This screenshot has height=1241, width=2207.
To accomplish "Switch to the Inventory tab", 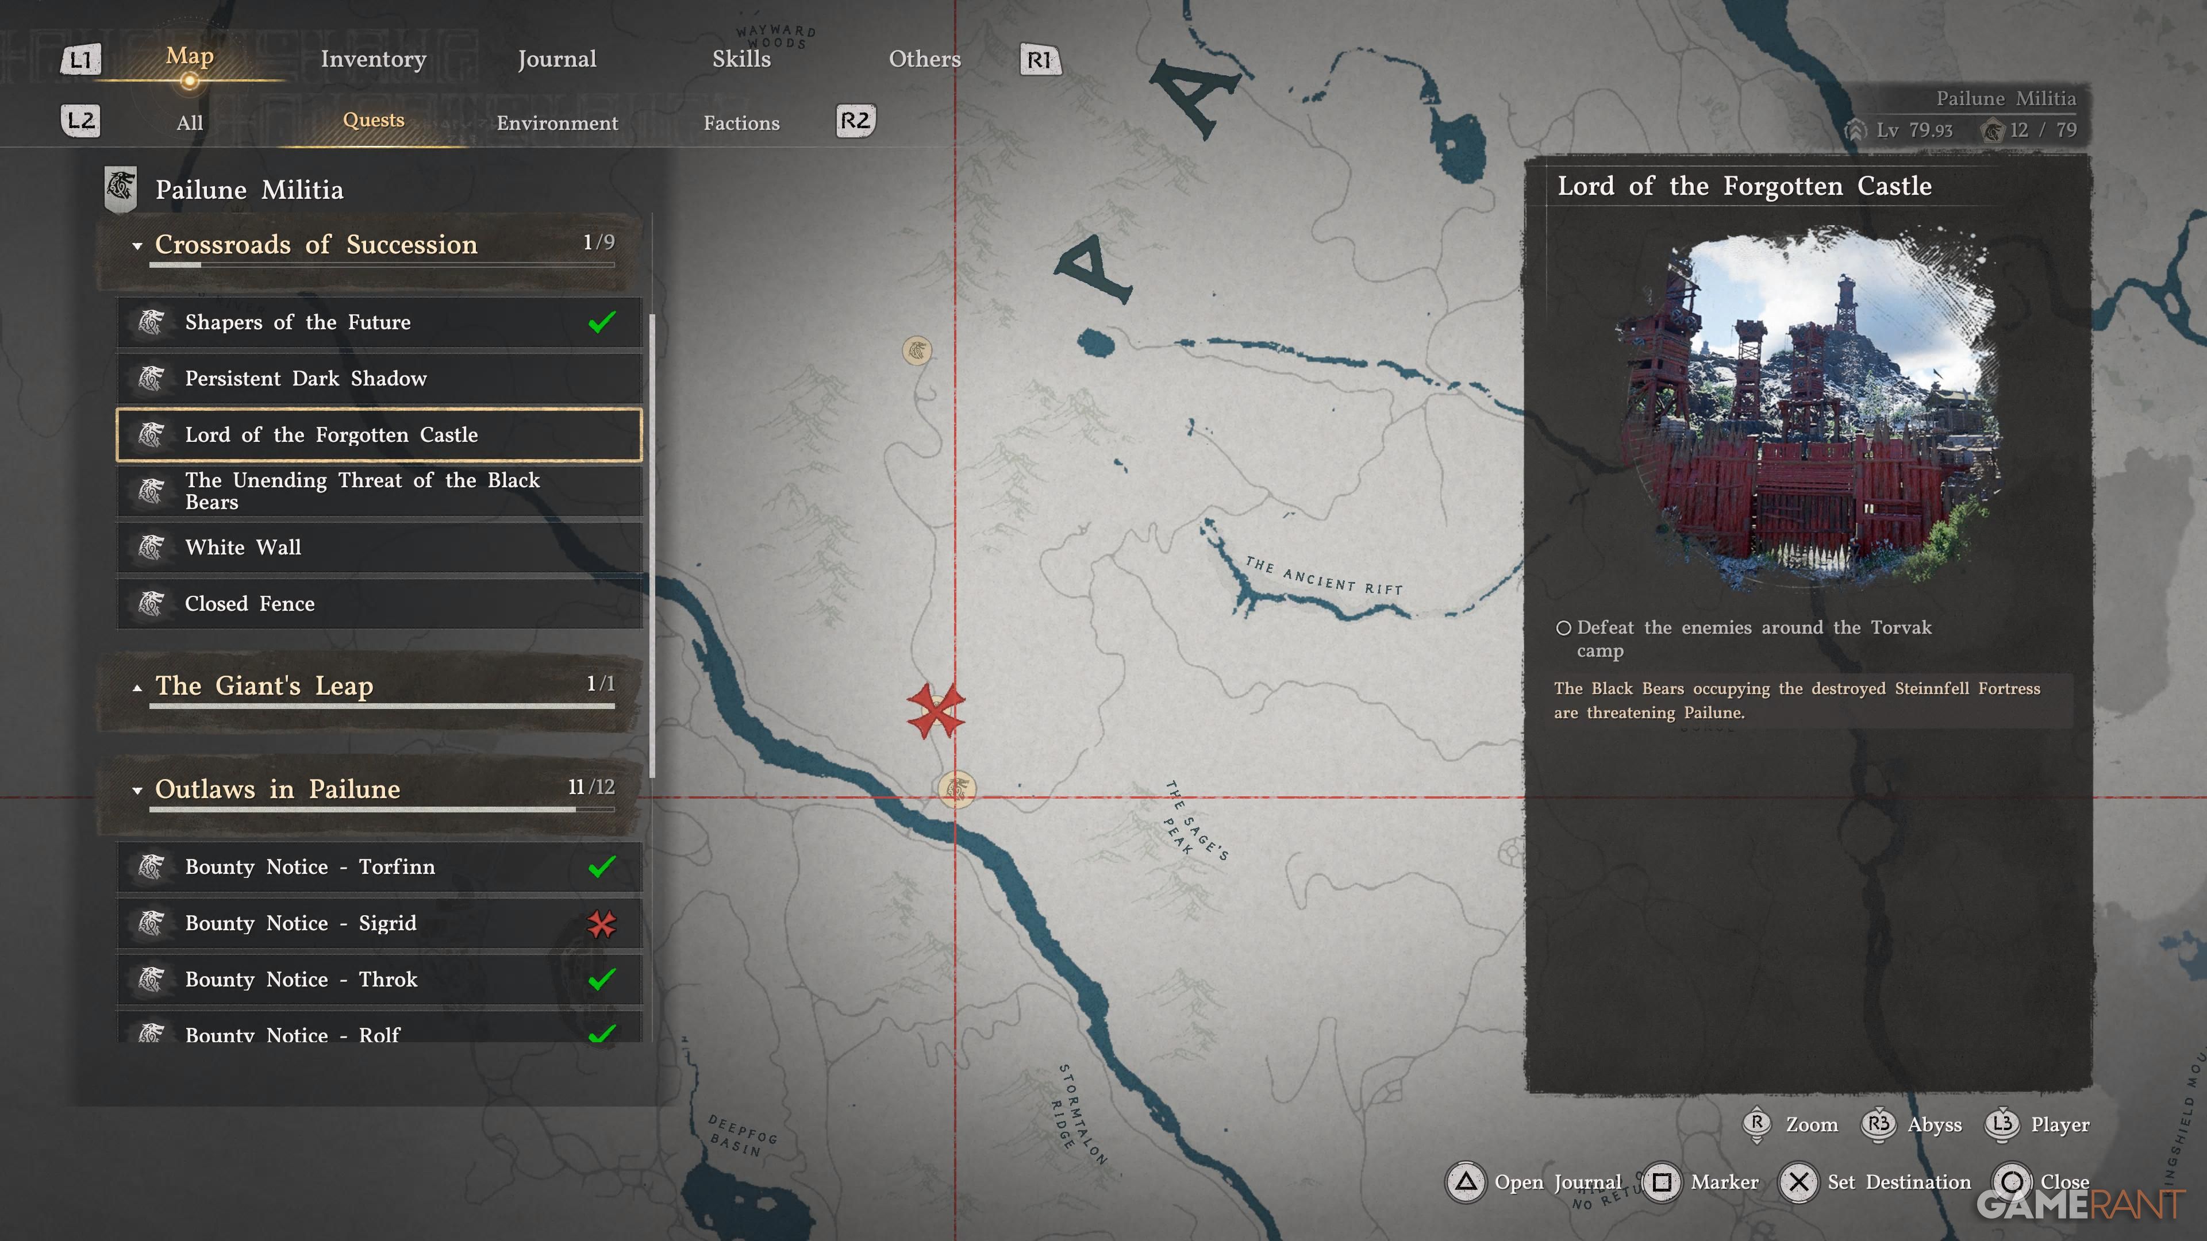I will (x=372, y=59).
